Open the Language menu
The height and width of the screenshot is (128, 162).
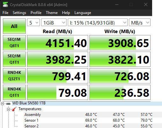(x=83, y=13)
